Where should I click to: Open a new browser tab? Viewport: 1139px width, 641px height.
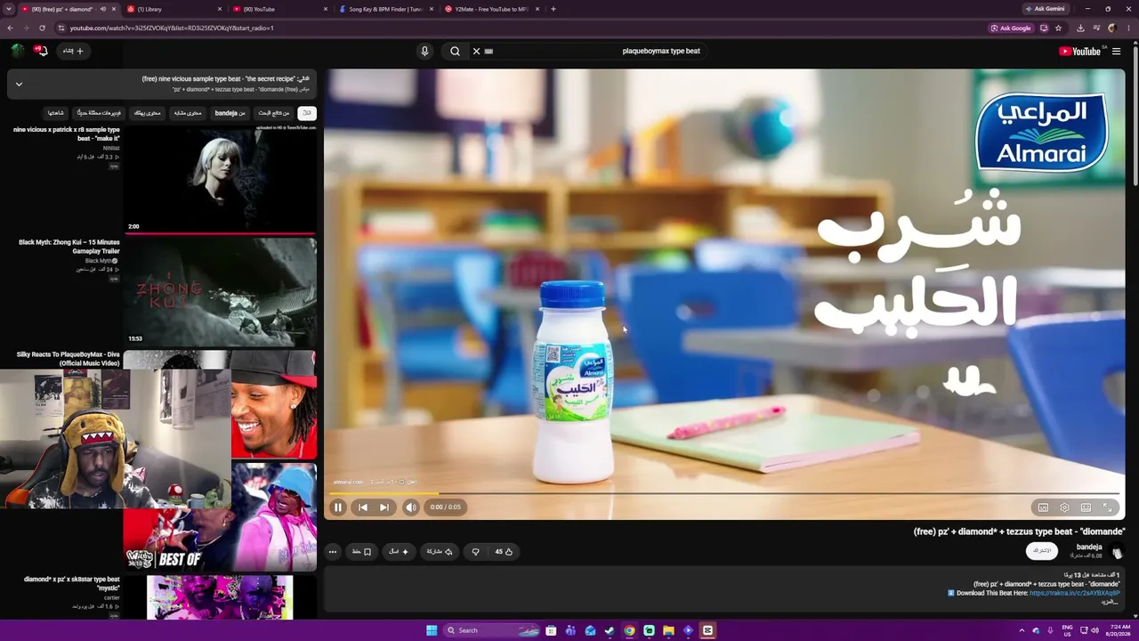point(553,9)
